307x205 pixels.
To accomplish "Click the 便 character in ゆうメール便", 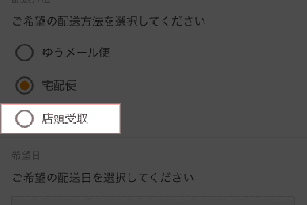I will [104, 53].
